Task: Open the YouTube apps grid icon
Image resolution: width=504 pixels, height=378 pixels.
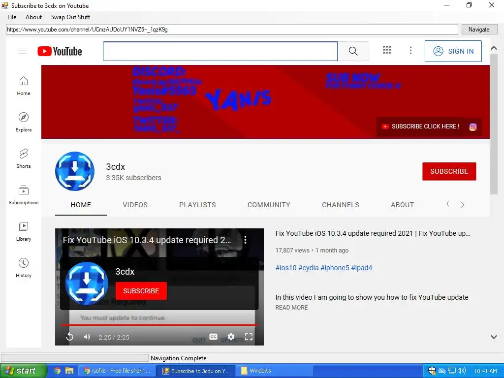Action: pyautogui.click(x=387, y=51)
